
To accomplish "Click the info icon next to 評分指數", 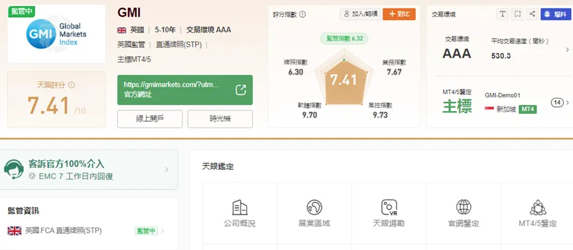I will (x=302, y=15).
